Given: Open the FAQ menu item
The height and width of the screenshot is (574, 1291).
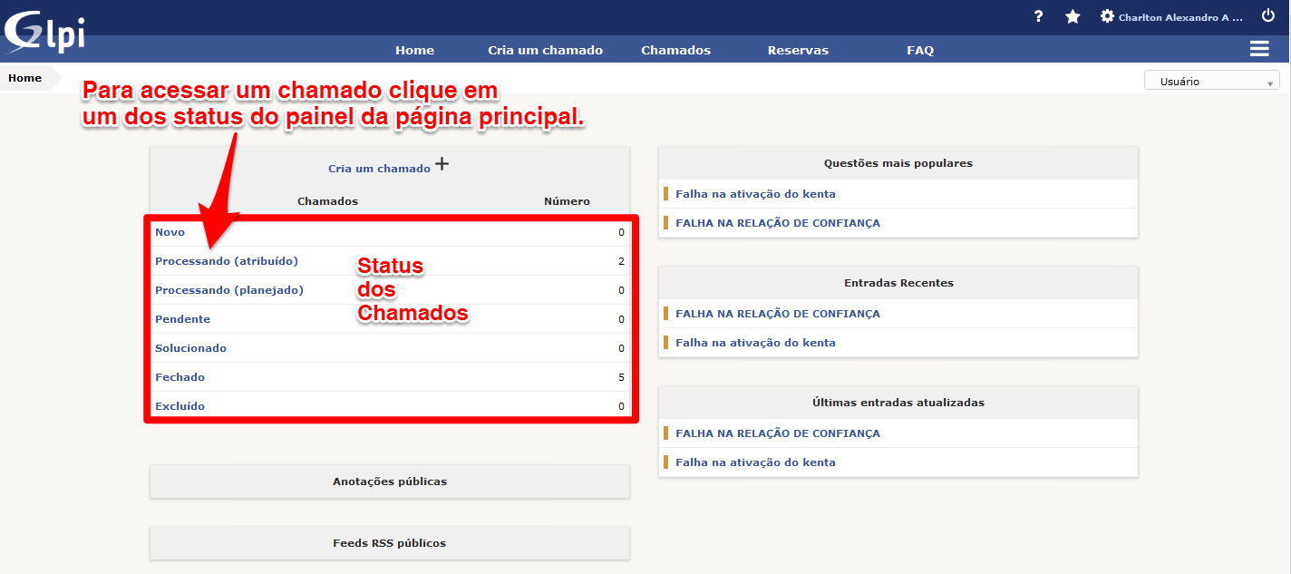Looking at the screenshot, I should tap(920, 50).
